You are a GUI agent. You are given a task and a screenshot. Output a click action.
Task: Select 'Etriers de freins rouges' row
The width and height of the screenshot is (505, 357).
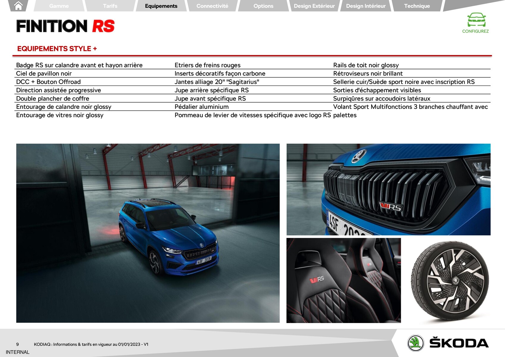pyautogui.click(x=207, y=65)
